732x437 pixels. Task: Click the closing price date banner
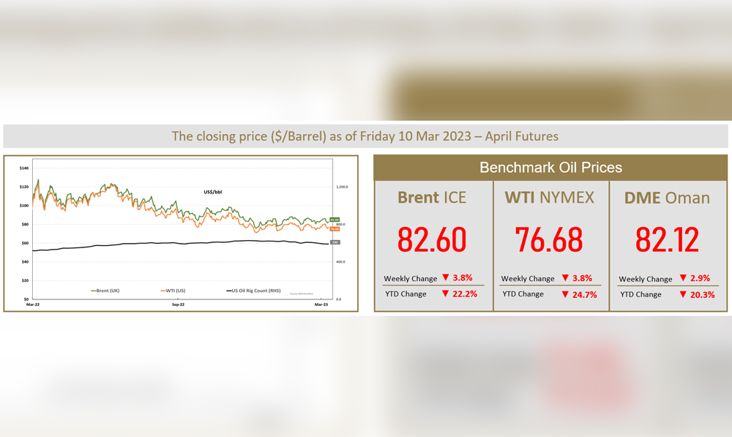point(365,136)
